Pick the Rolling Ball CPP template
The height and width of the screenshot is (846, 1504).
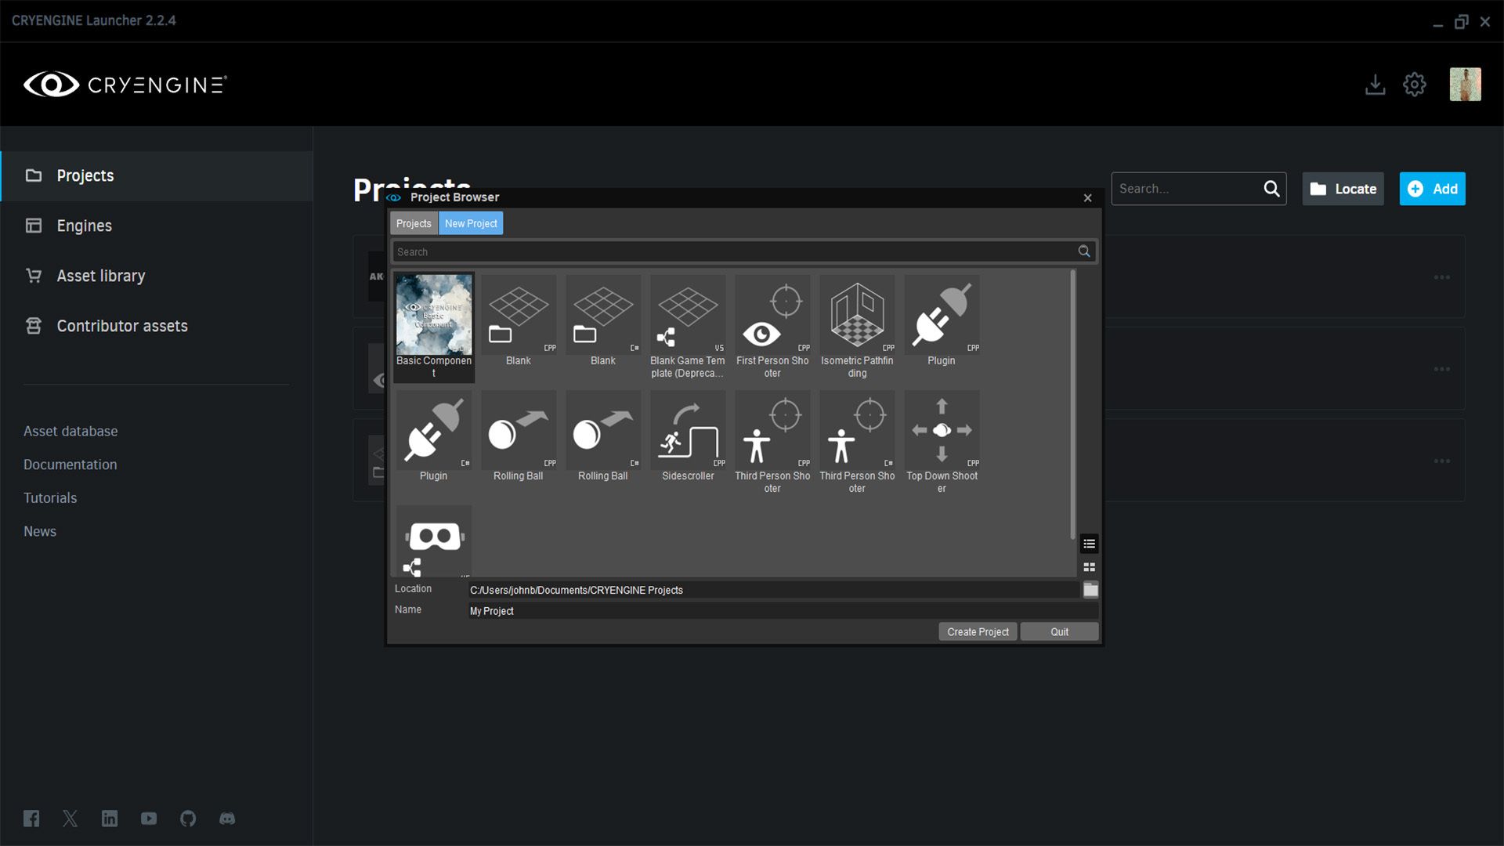pyautogui.click(x=519, y=436)
